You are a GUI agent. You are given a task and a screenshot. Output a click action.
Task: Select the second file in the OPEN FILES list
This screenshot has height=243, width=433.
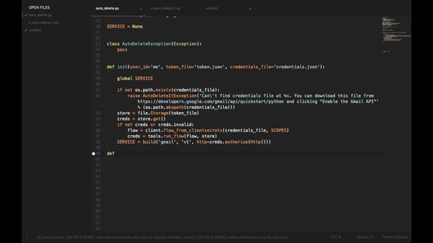(44, 22)
